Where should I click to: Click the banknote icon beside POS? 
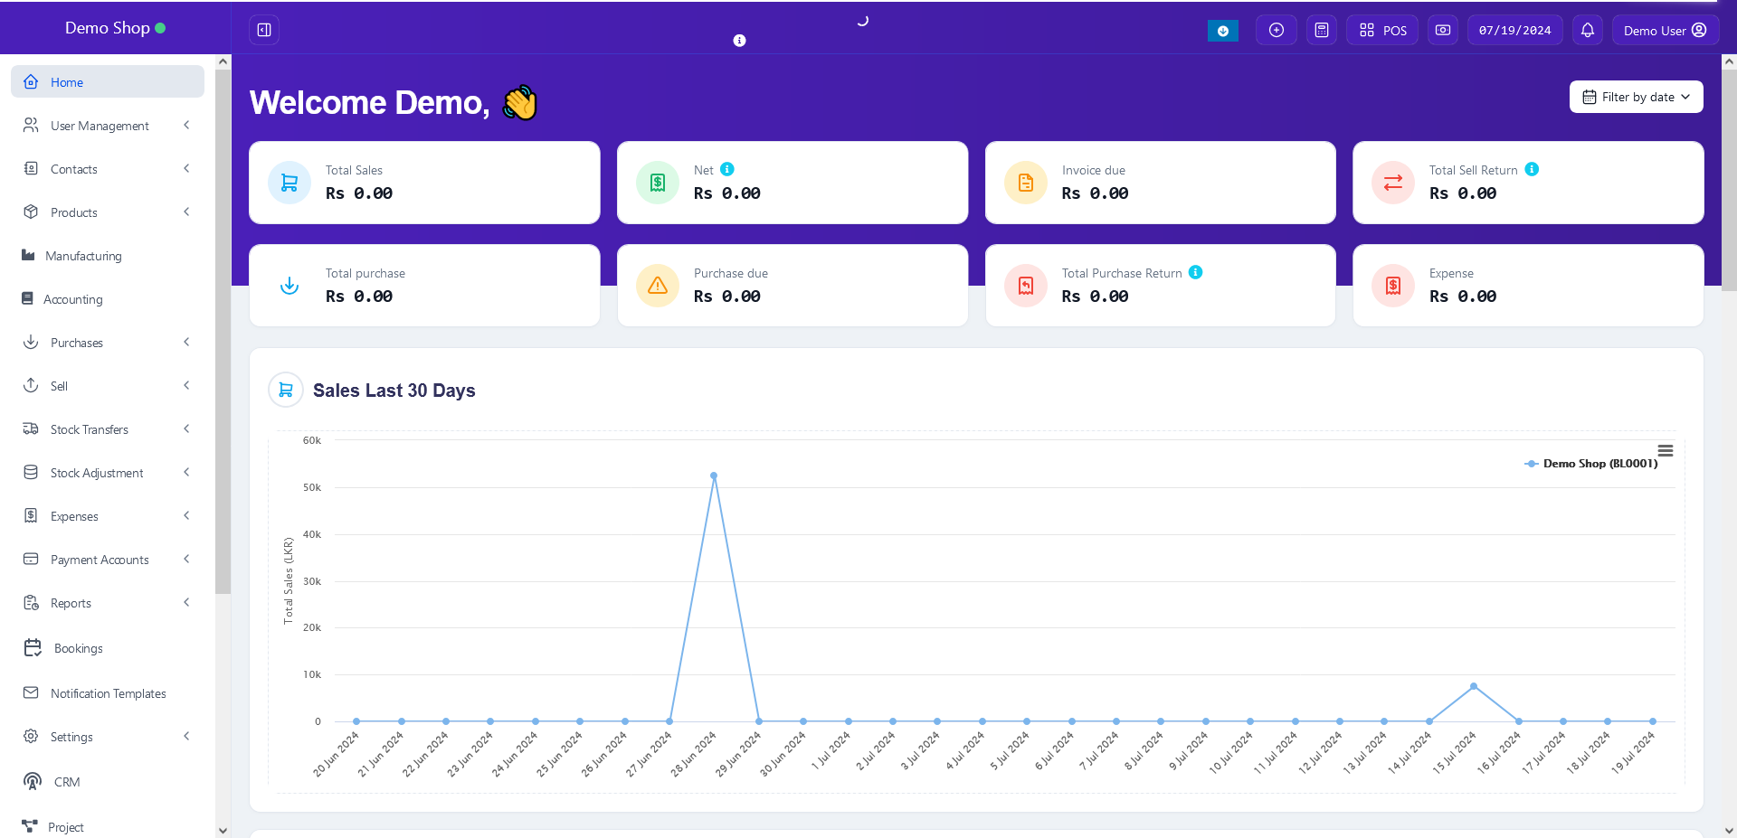1442,30
